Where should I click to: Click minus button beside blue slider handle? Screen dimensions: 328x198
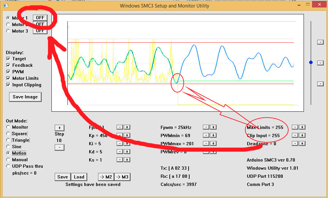pos(321,63)
